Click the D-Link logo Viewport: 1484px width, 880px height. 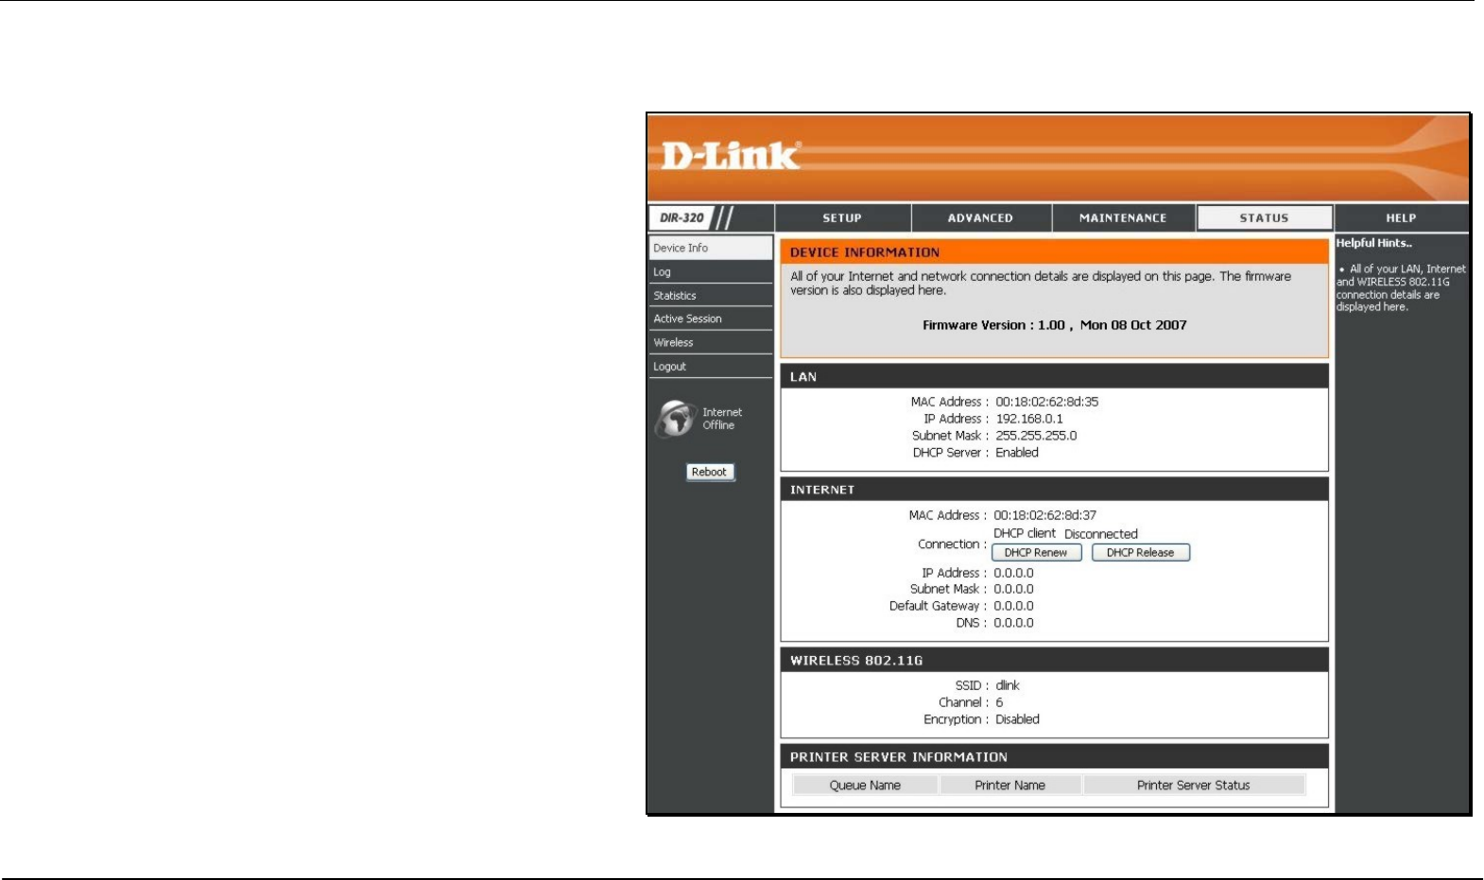click(x=731, y=155)
